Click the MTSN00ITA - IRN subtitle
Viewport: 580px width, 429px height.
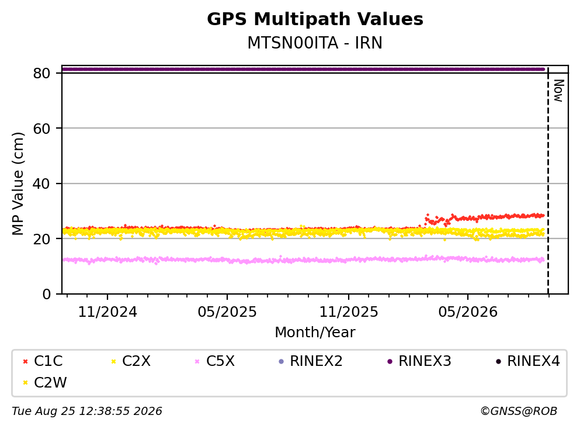click(x=315, y=43)
